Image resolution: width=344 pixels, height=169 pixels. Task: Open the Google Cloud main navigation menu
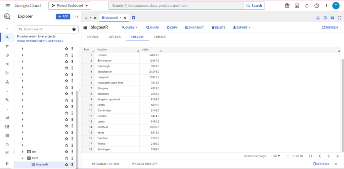[x=7, y=6]
